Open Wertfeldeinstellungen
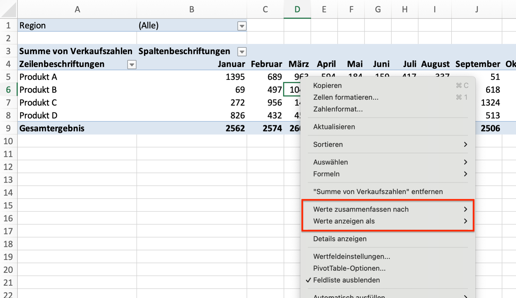Viewport: 516px width, 298px height. (352, 256)
